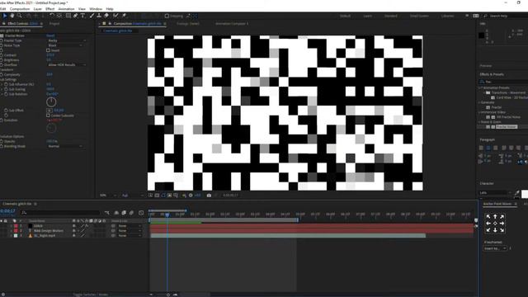Toggle Contrast stopwatch in Effect Controls

(x=2, y=55)
